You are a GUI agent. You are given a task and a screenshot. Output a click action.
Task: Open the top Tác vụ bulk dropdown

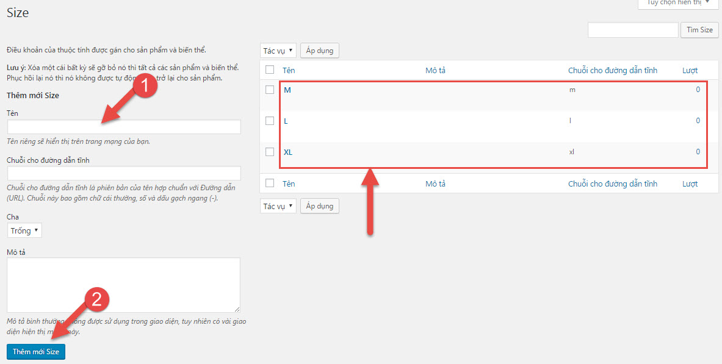278,51
